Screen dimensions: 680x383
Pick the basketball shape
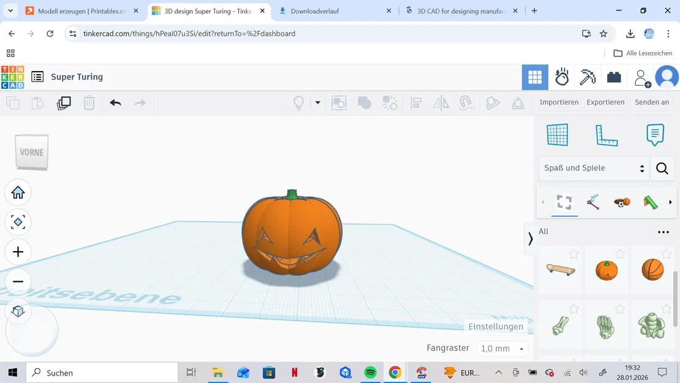point(652,270)
